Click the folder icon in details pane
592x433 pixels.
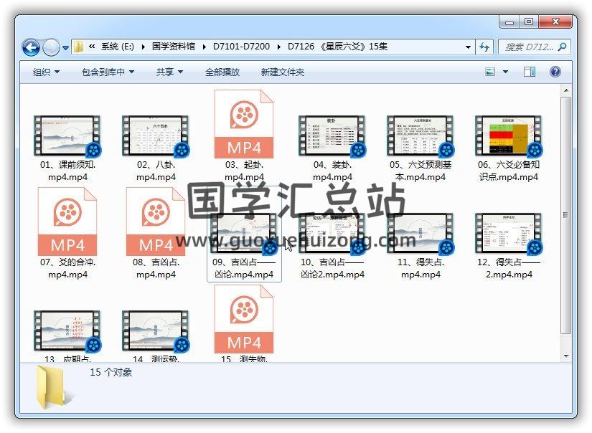[54, 387]
